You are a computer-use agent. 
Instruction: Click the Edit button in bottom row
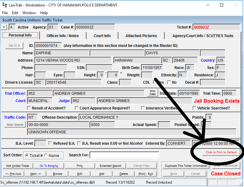tap(79, 174)
